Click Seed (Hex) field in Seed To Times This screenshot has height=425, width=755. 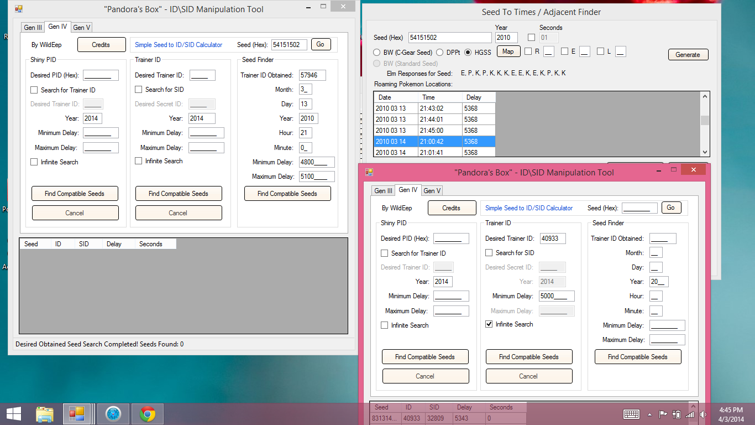[450, 38]
